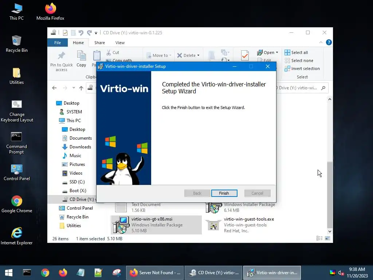Open Delete dropdown arrow
Screen dimensions: 373x280
(x=198, y=55)
